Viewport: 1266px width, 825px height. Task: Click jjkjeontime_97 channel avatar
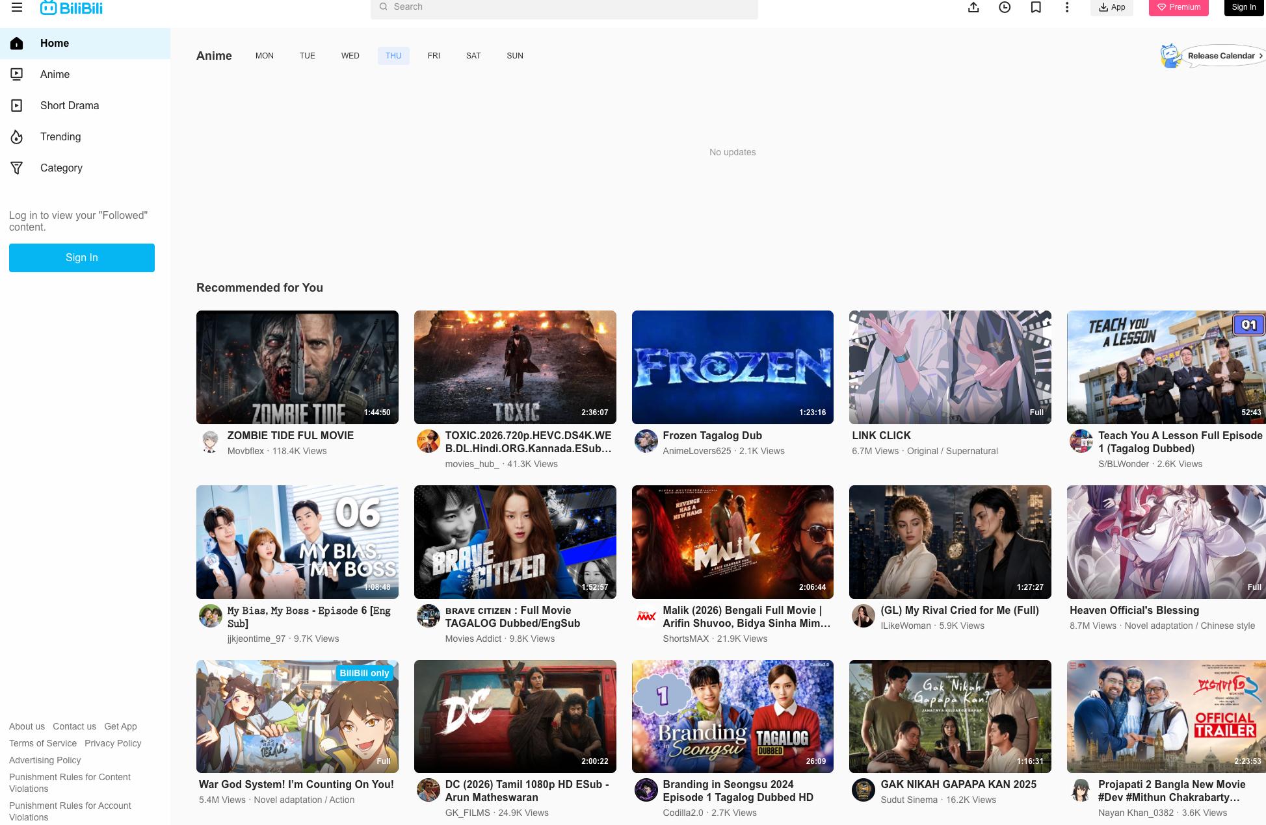210,616
